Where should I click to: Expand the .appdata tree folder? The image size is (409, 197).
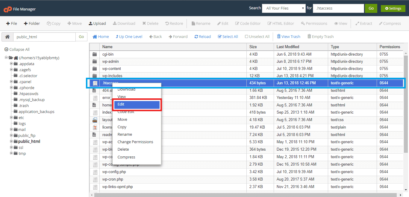pos(11,64)
